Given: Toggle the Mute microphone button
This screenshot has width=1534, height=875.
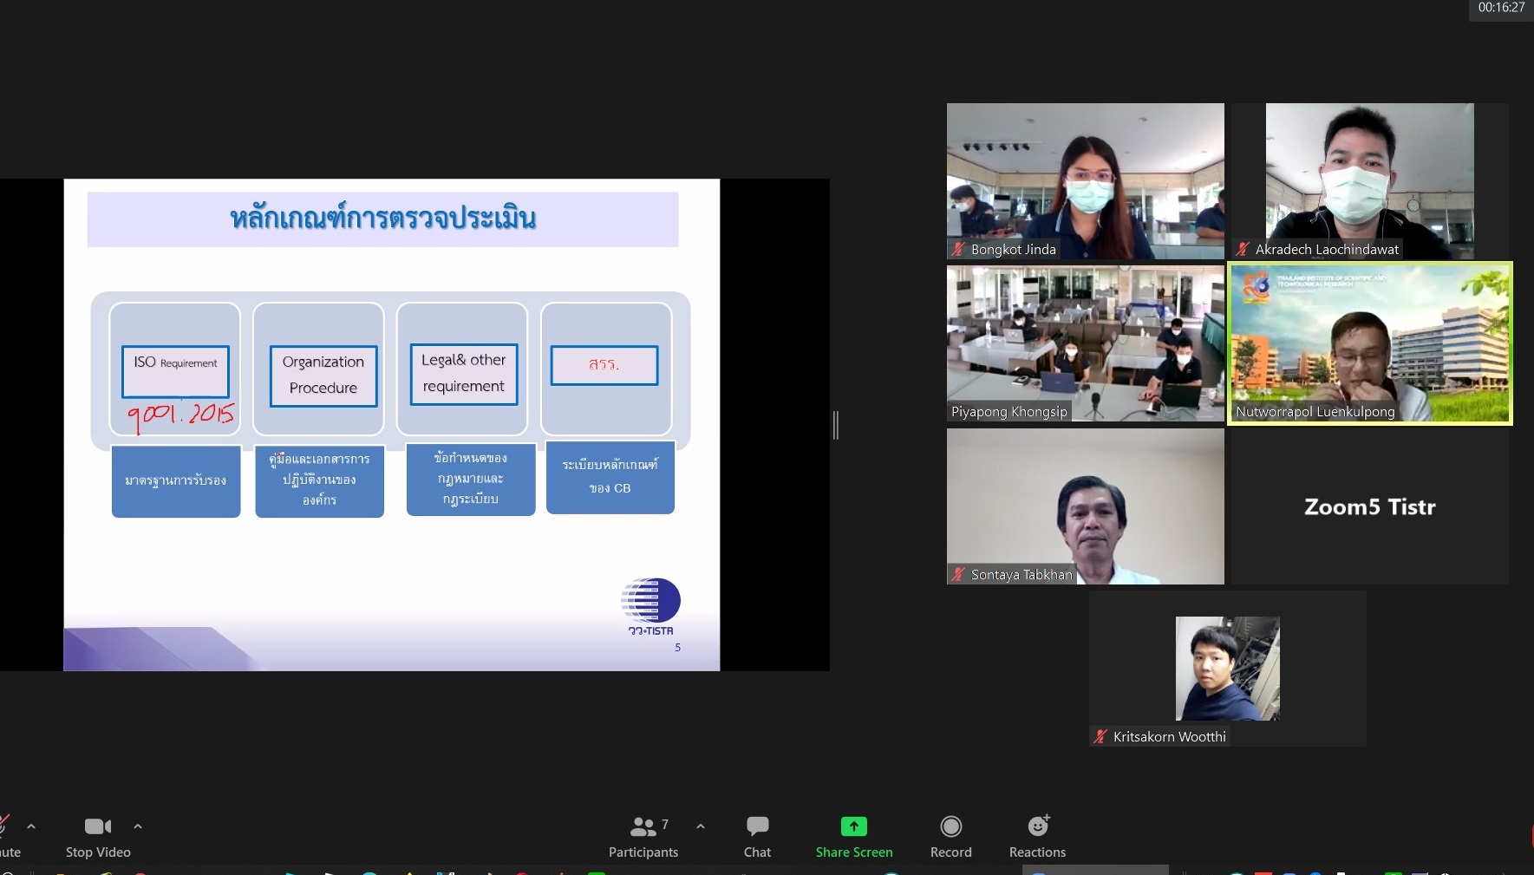Looking at the screenshot, I should tap(7, 837).
